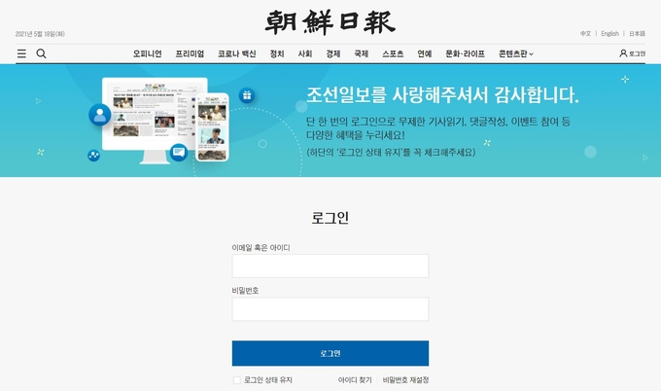
Task: Go to the 스포츠 section
Action: [x=393, y=53]
